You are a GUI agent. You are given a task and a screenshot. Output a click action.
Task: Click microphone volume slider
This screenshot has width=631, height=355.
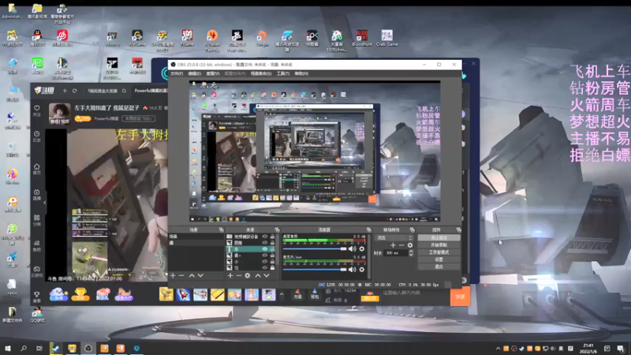[315, 269]
